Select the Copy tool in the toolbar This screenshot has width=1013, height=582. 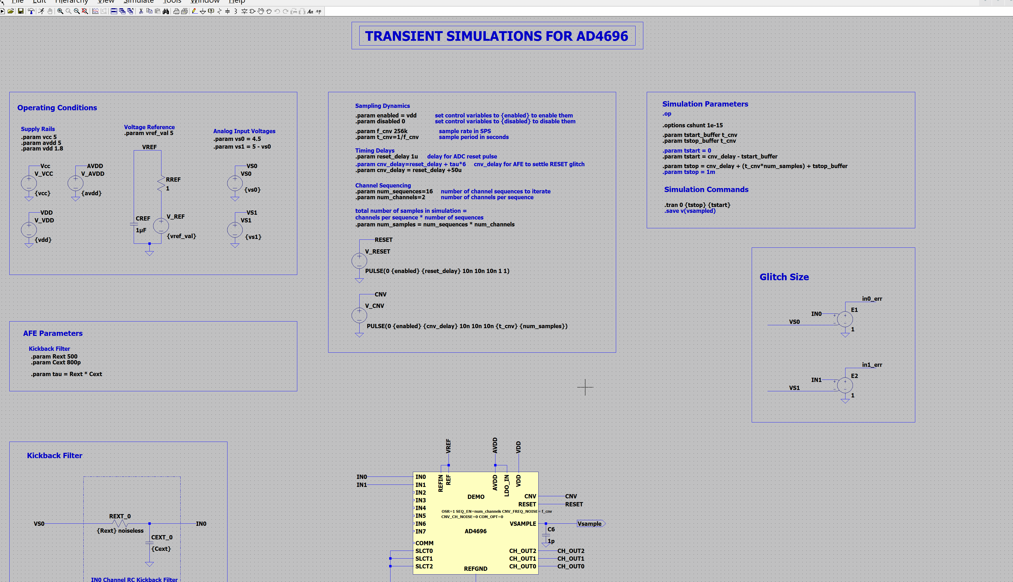(149, 11)
